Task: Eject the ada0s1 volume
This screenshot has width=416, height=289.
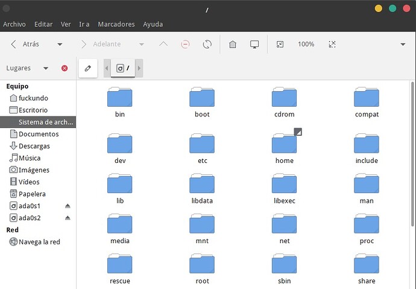Action: (x=68, y=206)
